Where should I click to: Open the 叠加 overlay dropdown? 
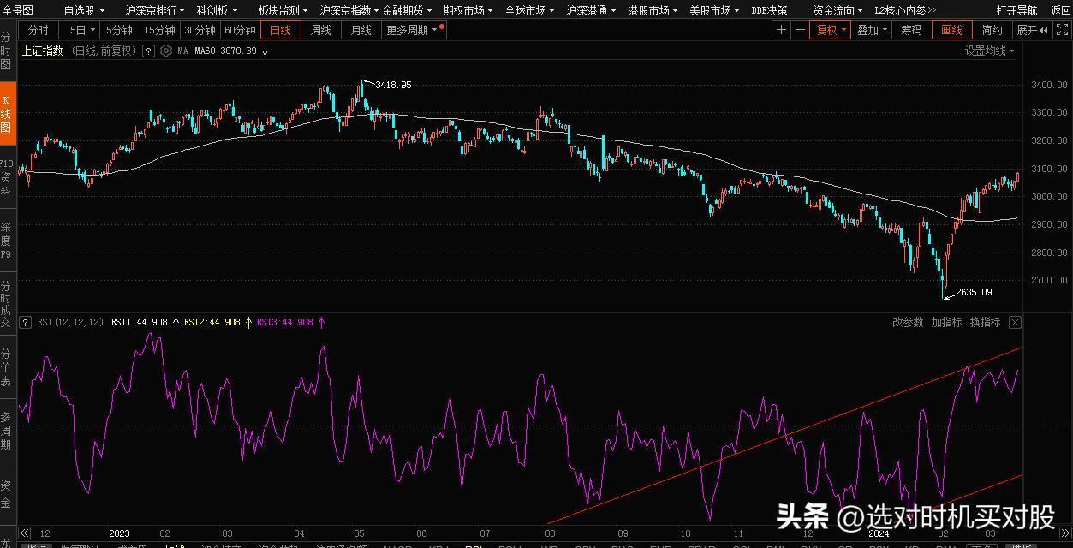click(x=872, y=30)
